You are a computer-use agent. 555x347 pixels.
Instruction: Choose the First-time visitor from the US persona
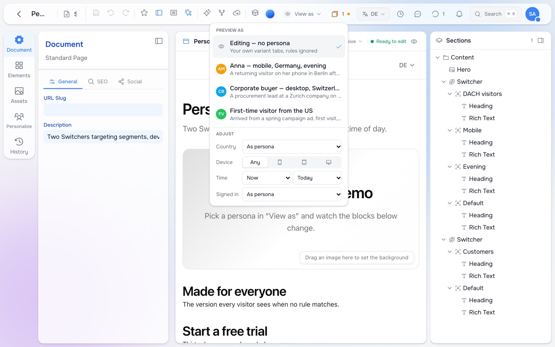click(x=279, y=114)
